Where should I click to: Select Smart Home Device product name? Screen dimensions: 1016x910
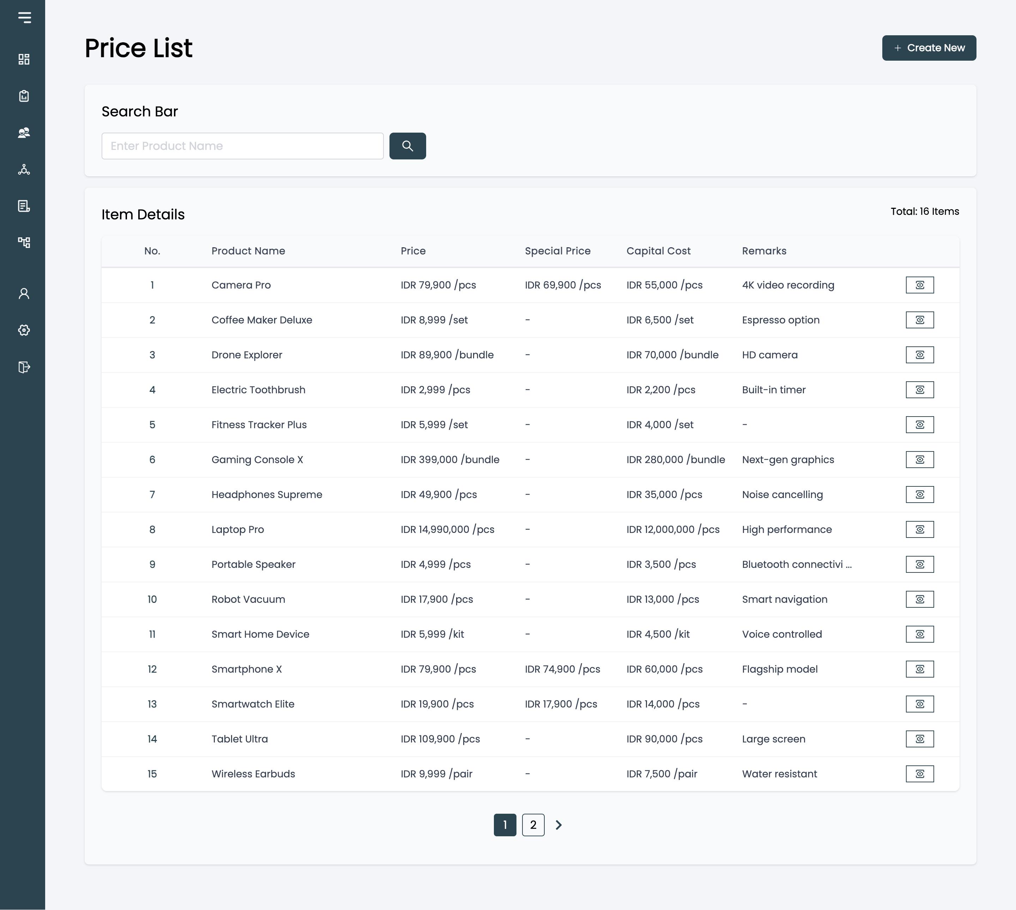click(260, 634)
